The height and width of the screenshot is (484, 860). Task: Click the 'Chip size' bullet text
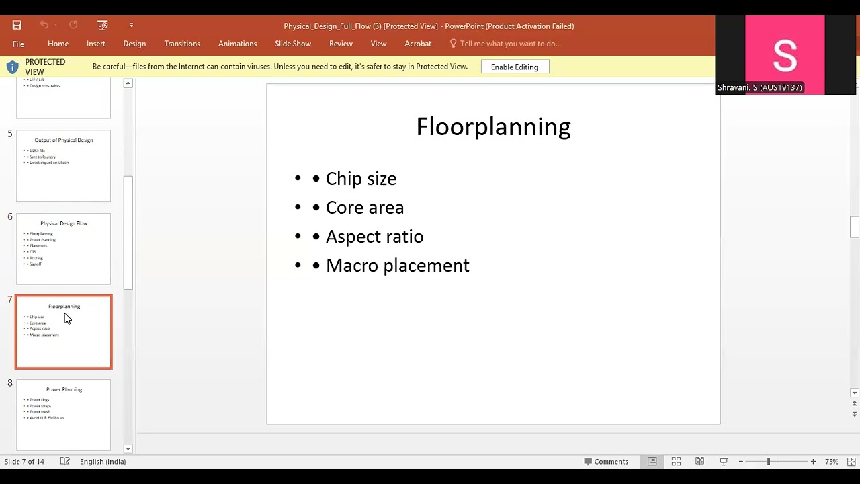361,179
